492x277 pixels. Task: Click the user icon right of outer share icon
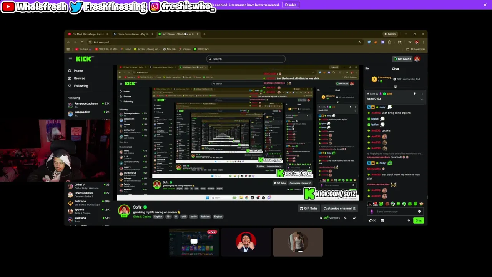click(354, 218)
